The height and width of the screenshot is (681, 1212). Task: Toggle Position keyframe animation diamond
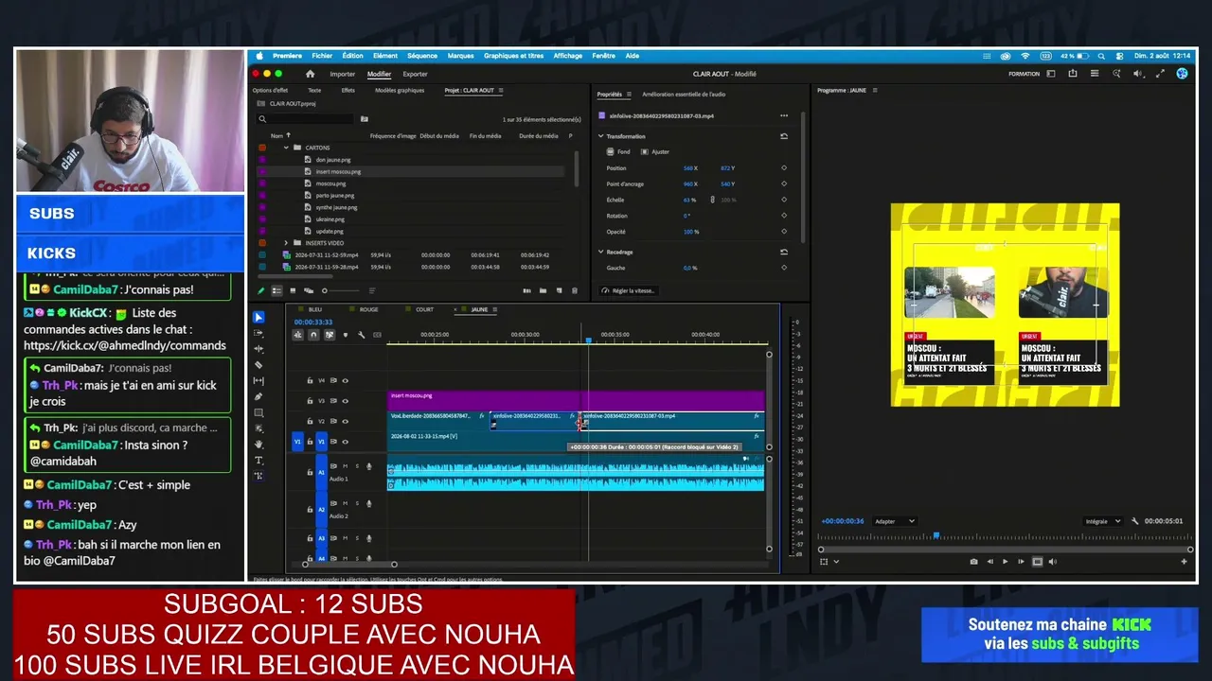click(x=784, y=168)
